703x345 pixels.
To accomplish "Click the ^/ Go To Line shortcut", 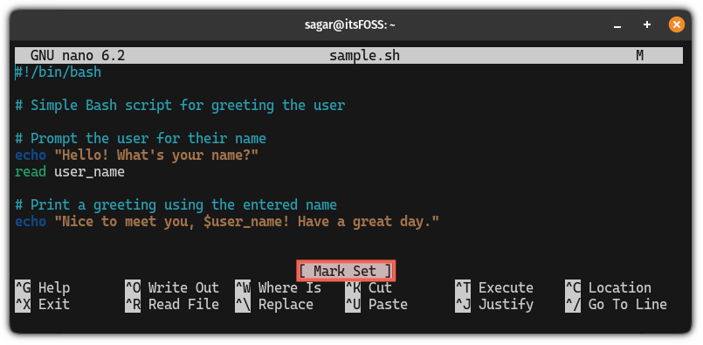I will coord(616,304).
